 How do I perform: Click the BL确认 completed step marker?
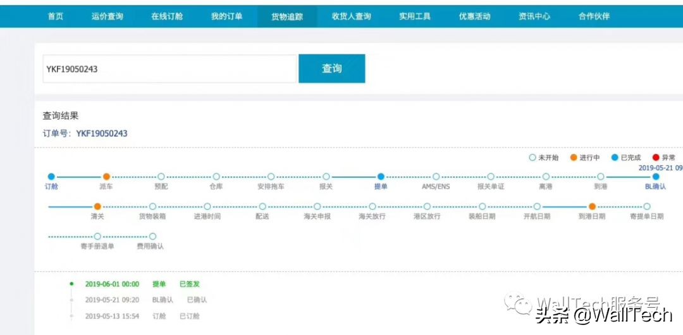coord(656,177)
